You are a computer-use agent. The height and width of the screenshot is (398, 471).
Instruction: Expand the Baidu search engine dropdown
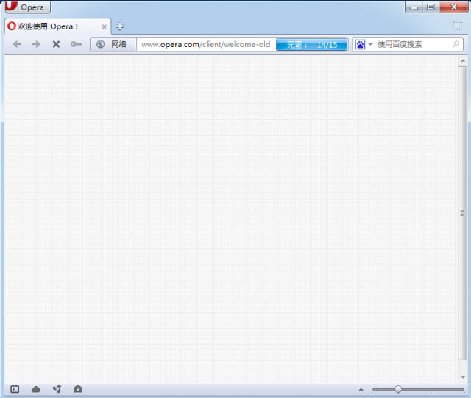coord(364,44)
